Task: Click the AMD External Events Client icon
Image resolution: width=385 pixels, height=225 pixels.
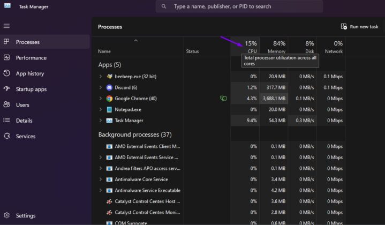Action: (x=109, y=146)
